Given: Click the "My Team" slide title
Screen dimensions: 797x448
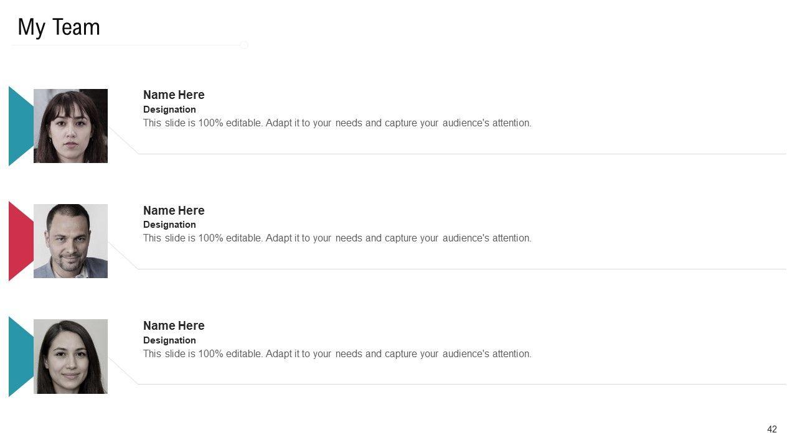Looking at the screenshot, I should pyautogui.click(x=59, y=27).
